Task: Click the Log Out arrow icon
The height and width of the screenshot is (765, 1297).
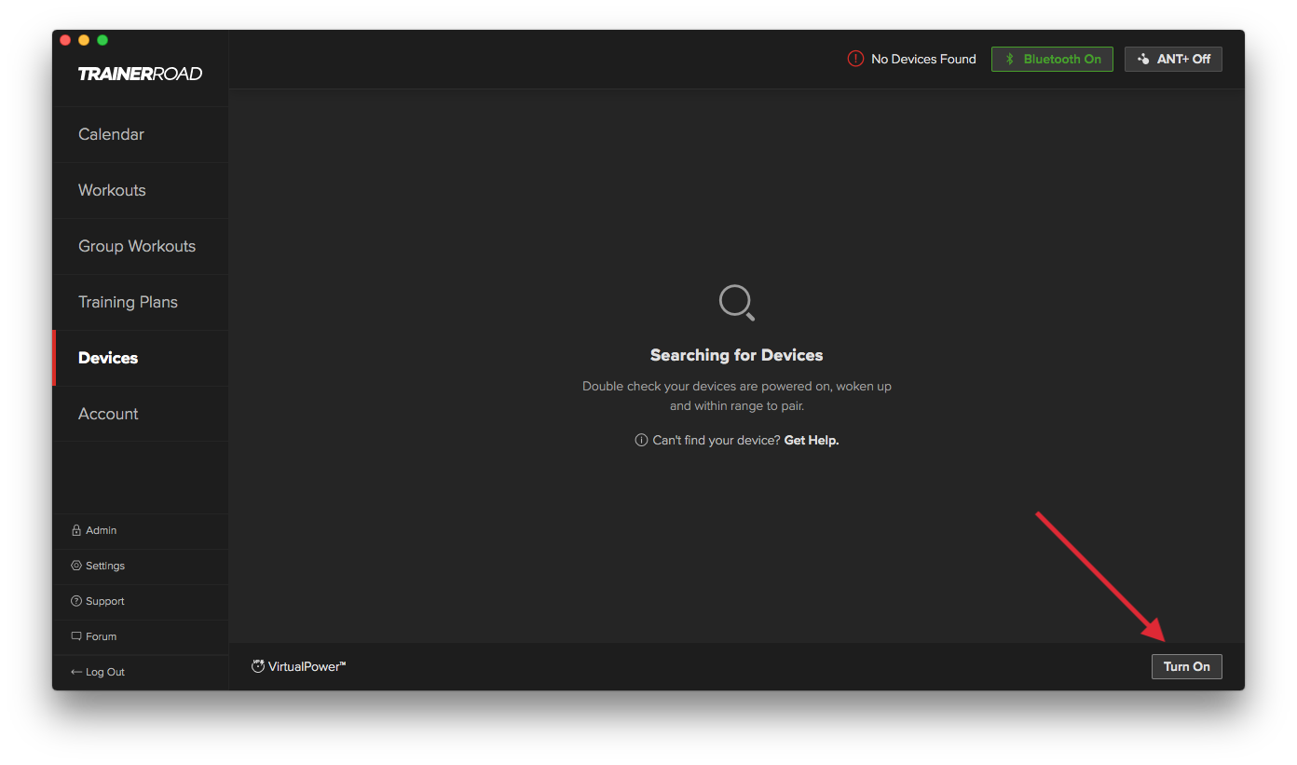Action: click(76, 672)
